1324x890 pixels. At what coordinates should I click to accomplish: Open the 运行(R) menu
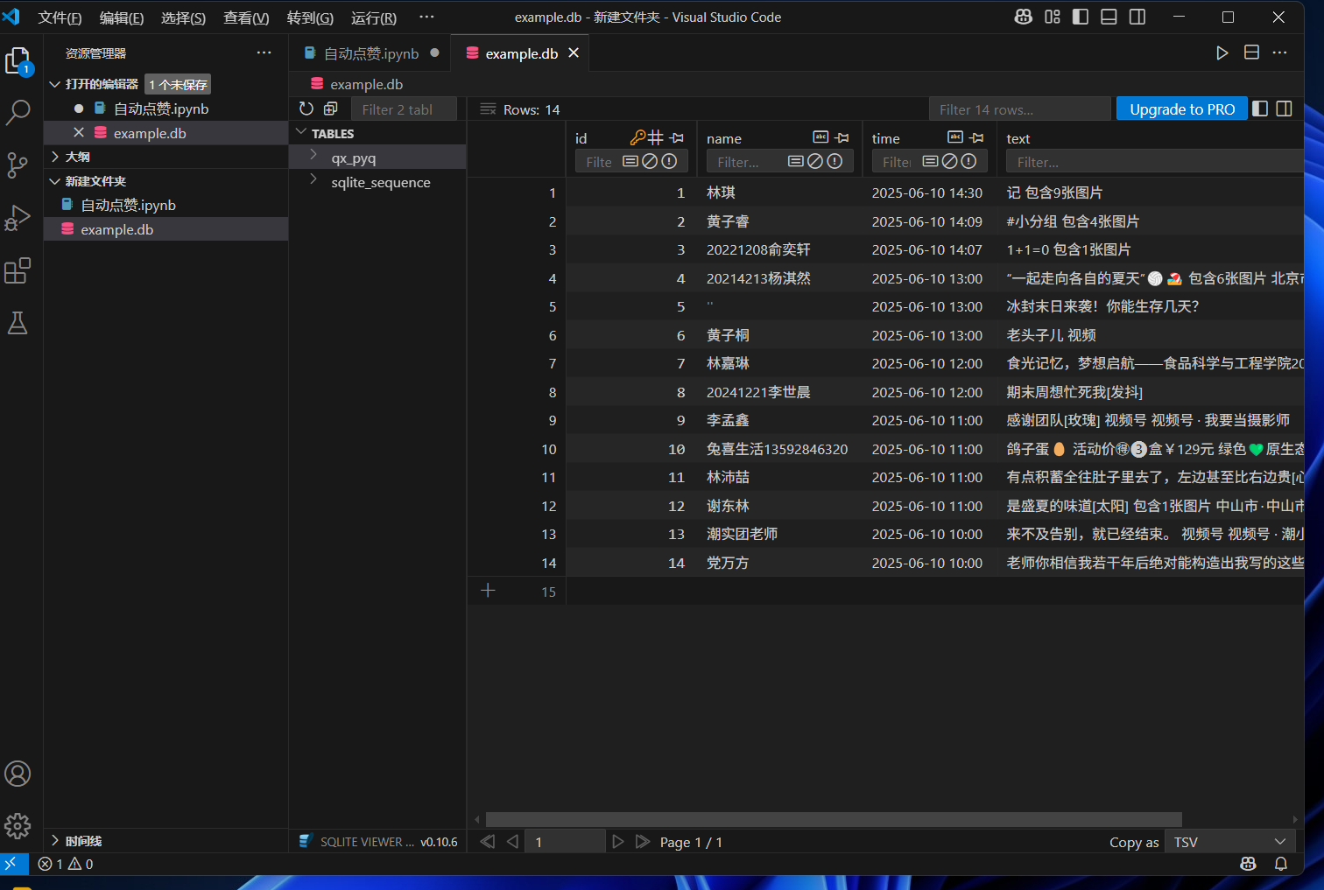pos(374,18)
